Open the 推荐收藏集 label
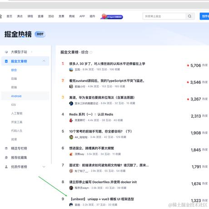This screenshot has width=209, height=209. tap(19, 158)
